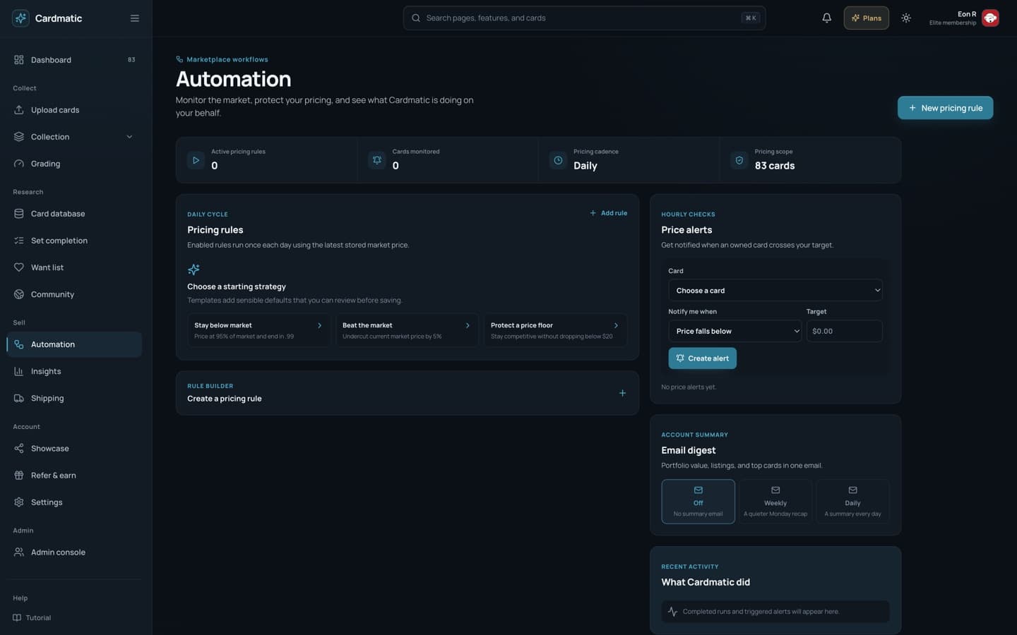This screenshot has width=1017, height=635.
Task: Click the Cards monitored bell icon
Action: point(377,160)
